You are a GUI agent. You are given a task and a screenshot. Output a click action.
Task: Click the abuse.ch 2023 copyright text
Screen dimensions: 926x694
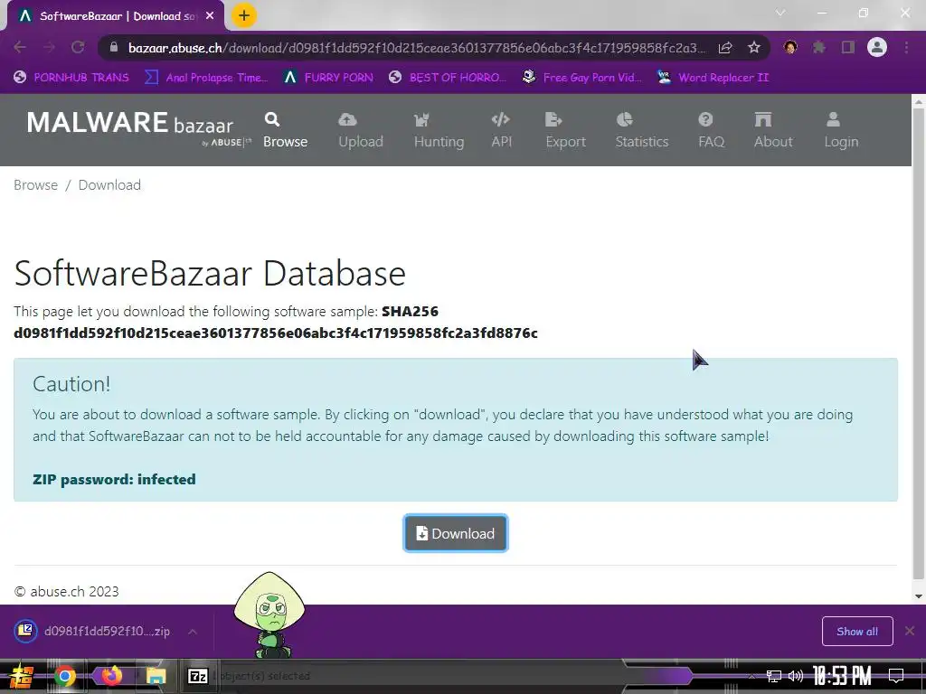[x=66, y=591]
